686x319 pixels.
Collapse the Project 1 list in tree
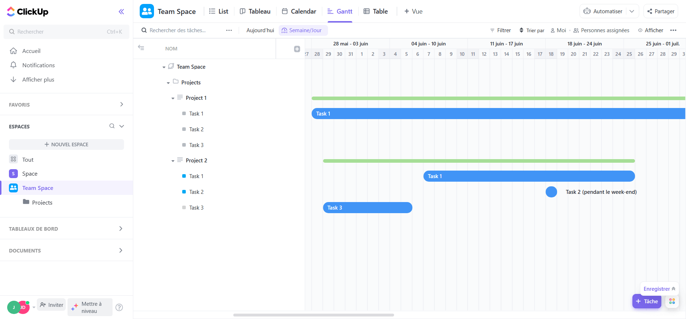click(173, 98)
